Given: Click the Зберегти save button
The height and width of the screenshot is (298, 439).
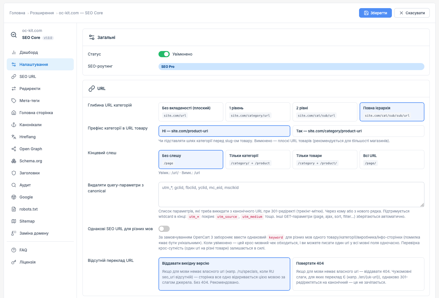Looking at the screenshot, I should tap(375, 13).
